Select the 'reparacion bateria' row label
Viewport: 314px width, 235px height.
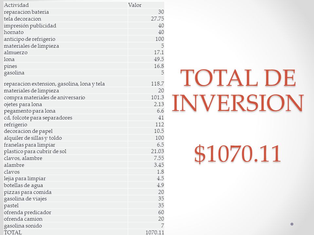pyautogui.click(x=26, y=12)
